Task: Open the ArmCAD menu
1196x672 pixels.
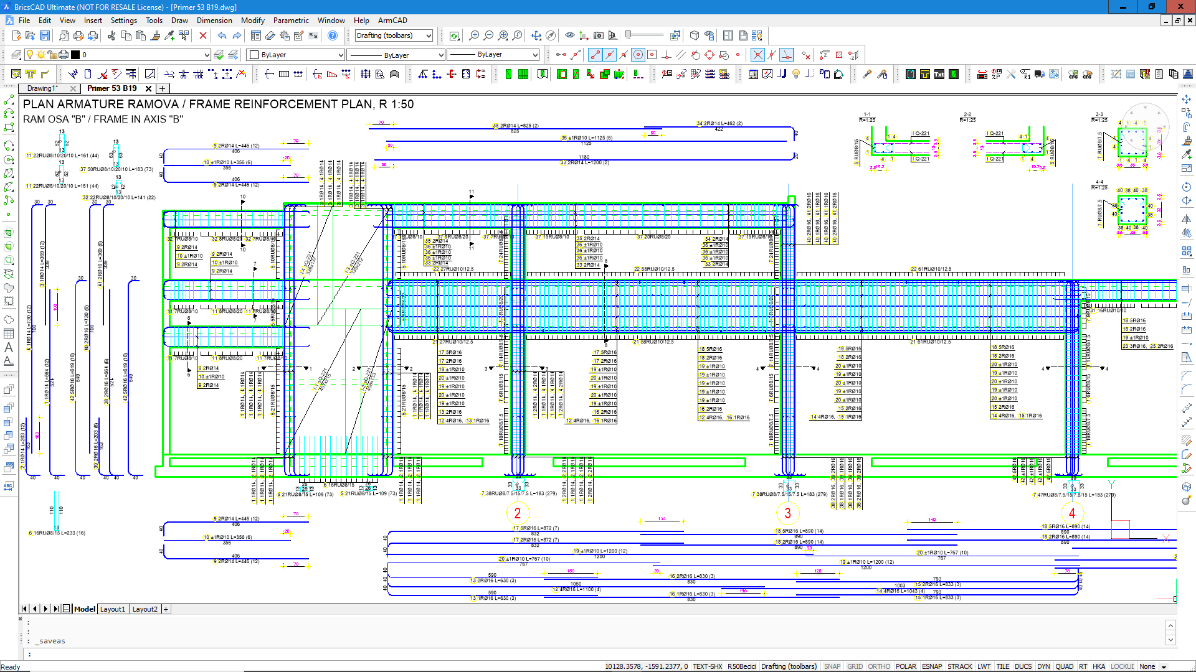Action: click(392, 21)
